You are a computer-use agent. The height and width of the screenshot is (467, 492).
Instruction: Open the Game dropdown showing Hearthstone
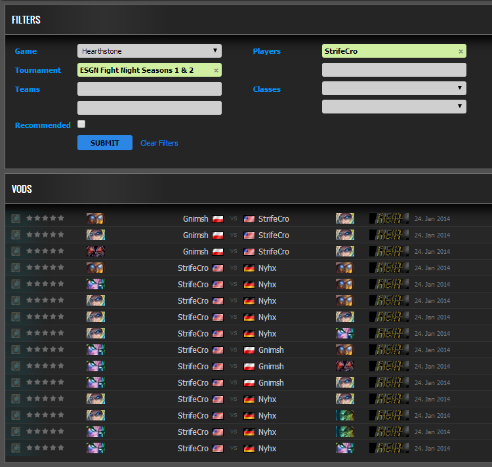click(149, 51)
